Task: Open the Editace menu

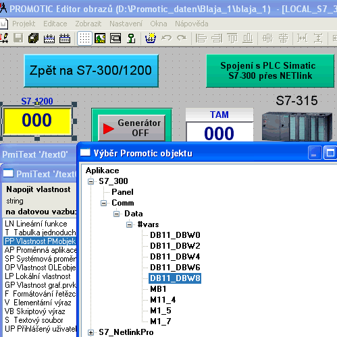Action: [55, 24]
